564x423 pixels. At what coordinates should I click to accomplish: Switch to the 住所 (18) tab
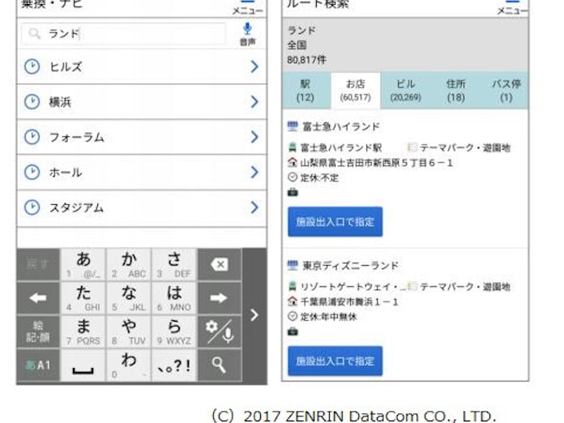(455, 91)
